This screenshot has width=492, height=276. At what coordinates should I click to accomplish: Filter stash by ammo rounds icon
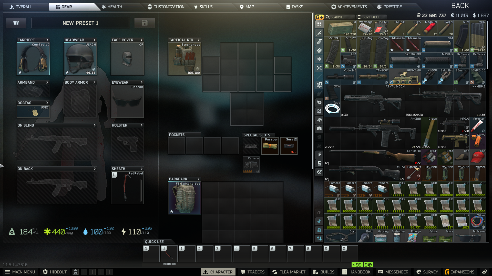(319, 50)
